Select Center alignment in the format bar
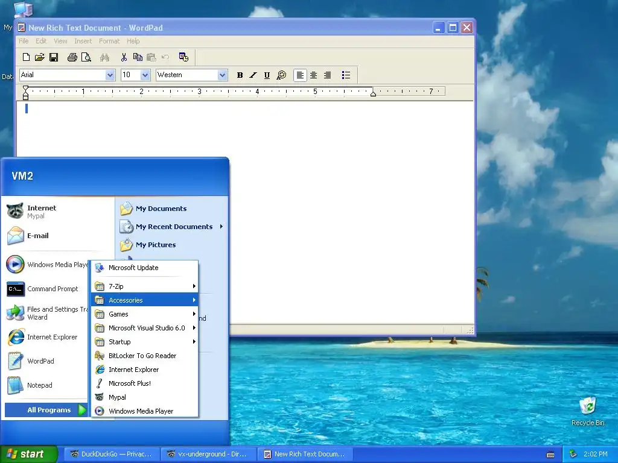This screenshot has height=463, width=618. click(314, 75)
